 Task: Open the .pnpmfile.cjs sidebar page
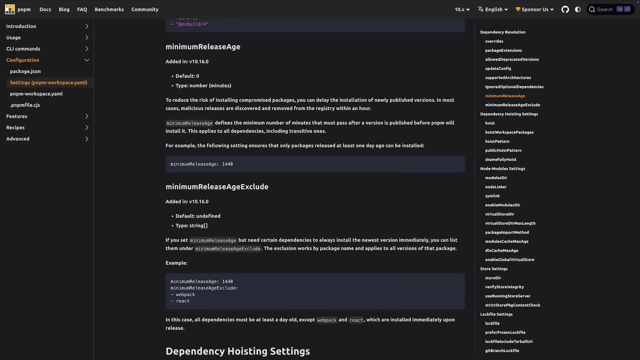25,105
